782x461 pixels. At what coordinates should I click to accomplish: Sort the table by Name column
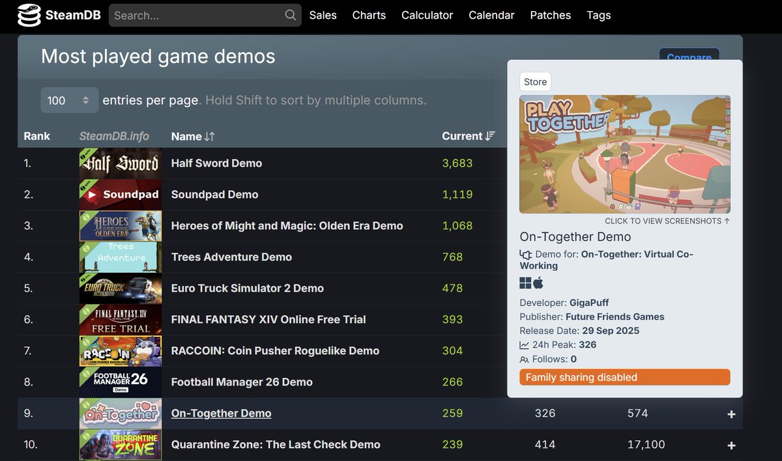pos(193,136)
